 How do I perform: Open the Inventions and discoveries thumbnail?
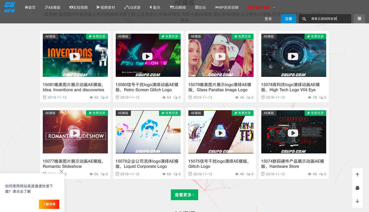coord(75,55)
